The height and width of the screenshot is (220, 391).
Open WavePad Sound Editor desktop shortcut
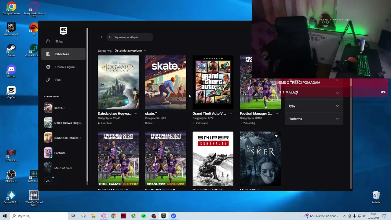(x=34, y=198)
